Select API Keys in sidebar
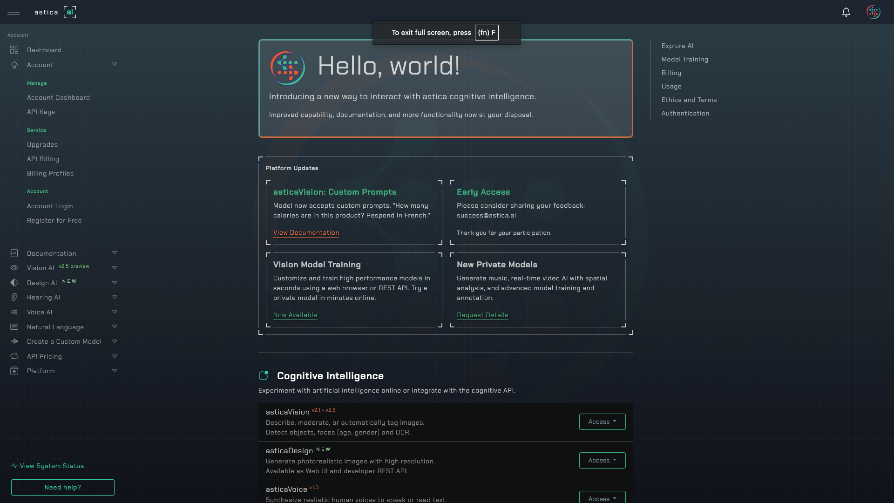The height and width of the screenshot is (503, 894). 41,112
